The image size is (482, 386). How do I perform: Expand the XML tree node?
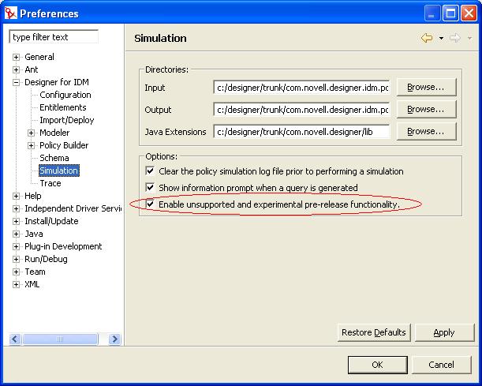point(16,284)
